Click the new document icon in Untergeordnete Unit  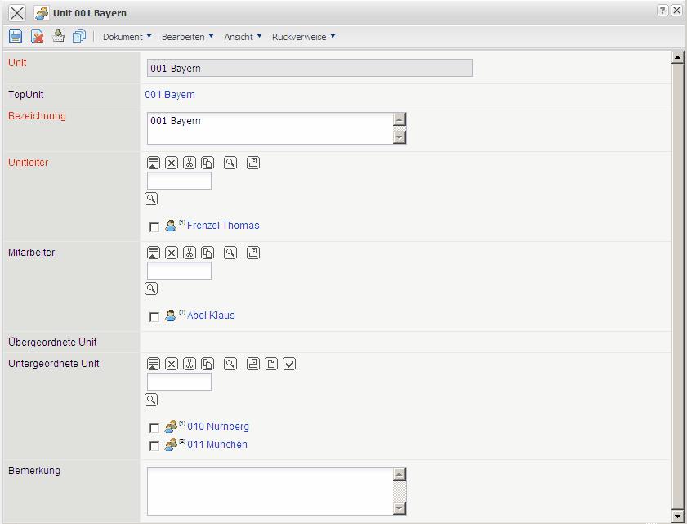(x=271, y=364)
